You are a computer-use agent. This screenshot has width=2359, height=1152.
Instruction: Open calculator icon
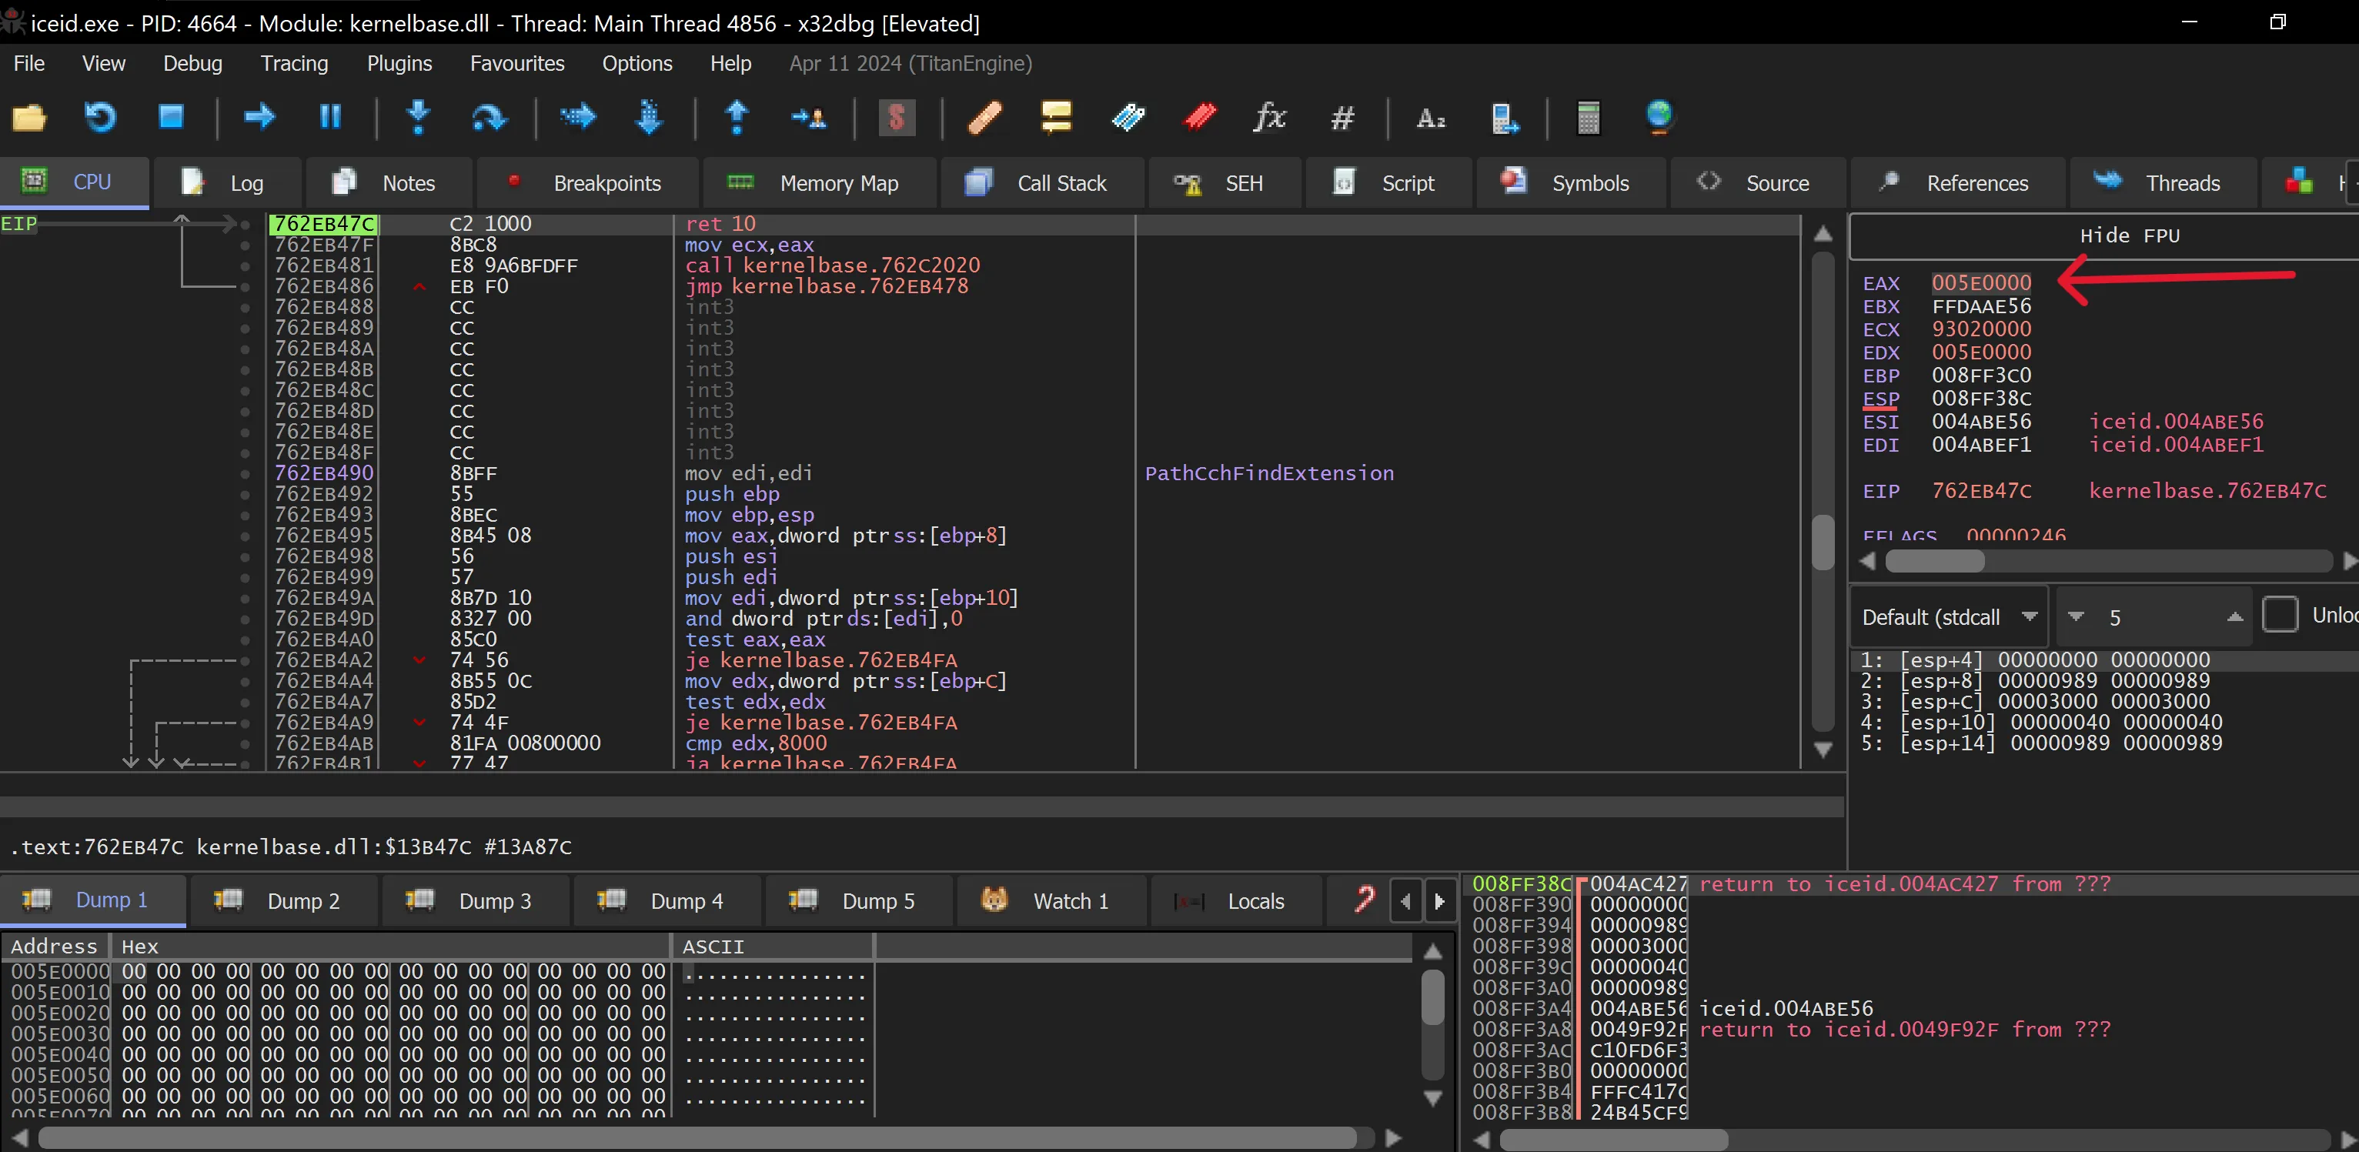(x=1589, y=117)
